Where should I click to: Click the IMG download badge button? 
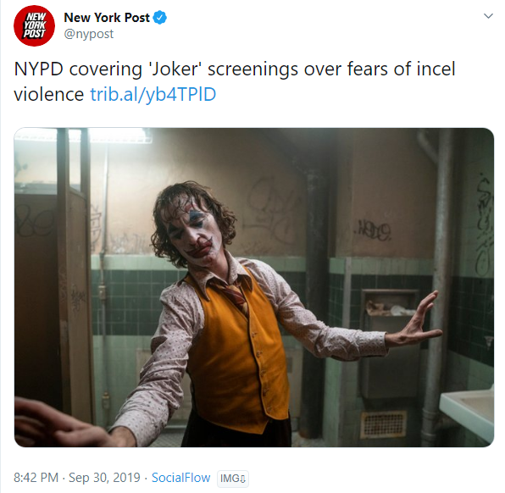[x=233, y=479]
